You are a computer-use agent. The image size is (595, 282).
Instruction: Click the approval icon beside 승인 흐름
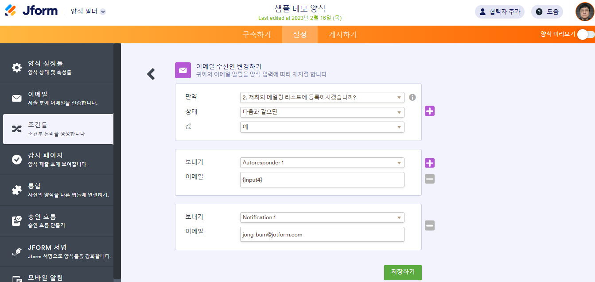(x=17, y=221)
